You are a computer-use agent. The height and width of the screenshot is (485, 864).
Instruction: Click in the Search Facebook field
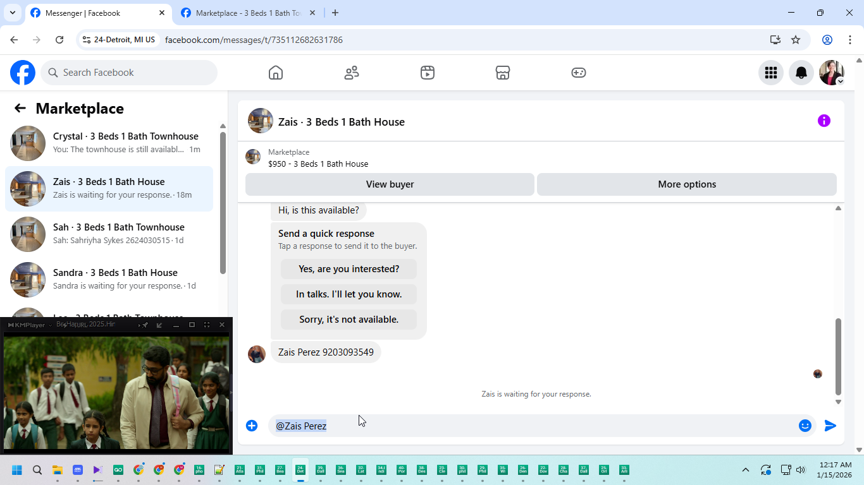pyautogui.click(x=129, y=73)
